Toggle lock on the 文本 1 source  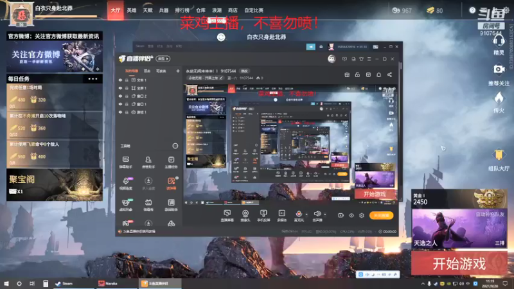127,80
